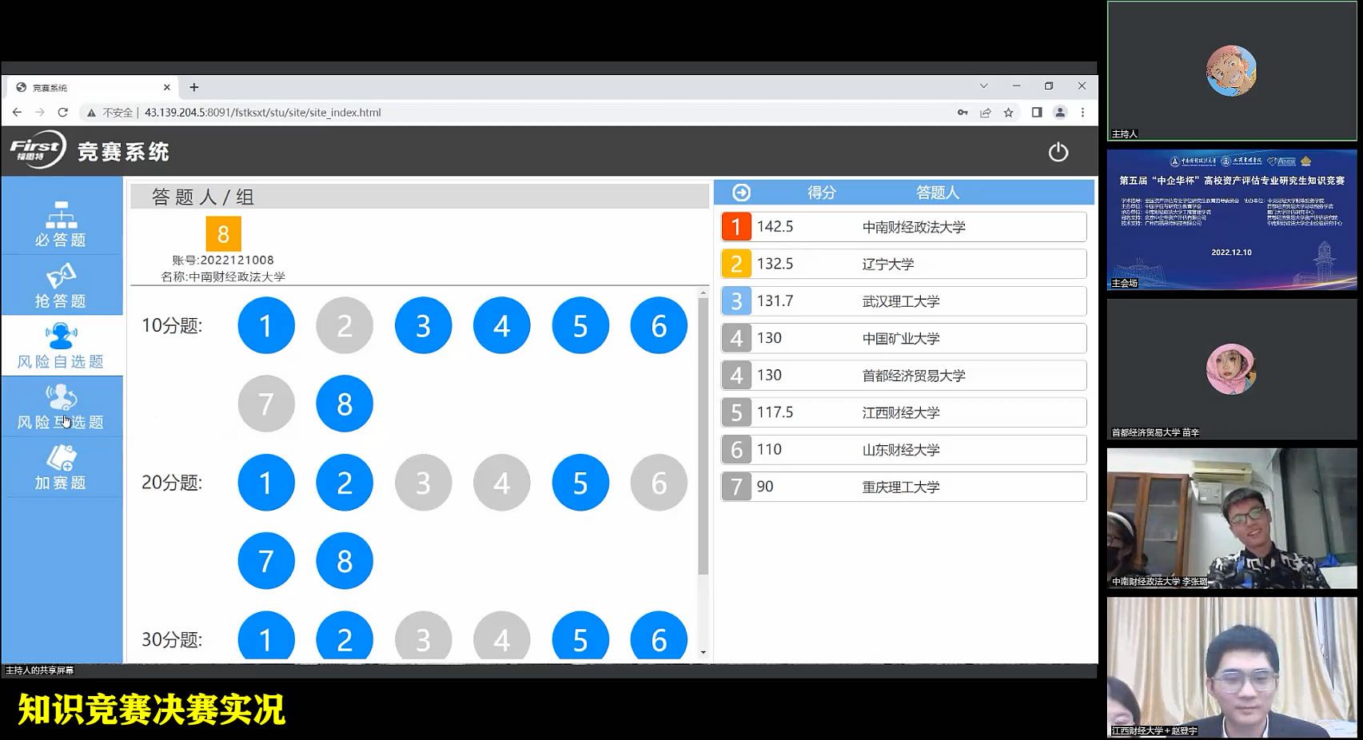
Task: Select the 风险自选题 sidebar item
Action: 61,346
